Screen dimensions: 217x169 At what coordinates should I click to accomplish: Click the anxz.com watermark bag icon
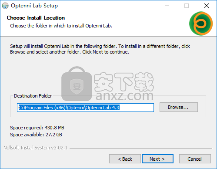pos(77,84)
